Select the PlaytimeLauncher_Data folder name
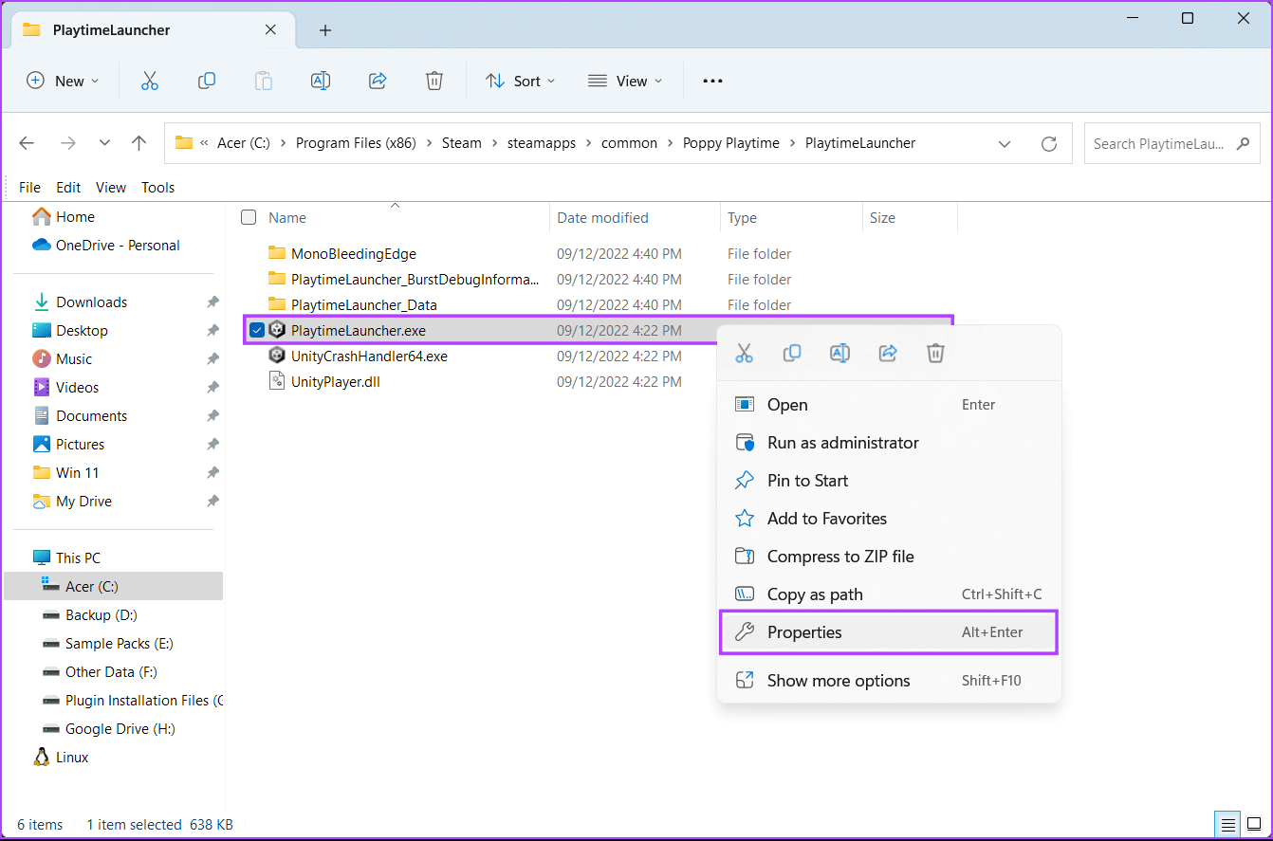 363,304
